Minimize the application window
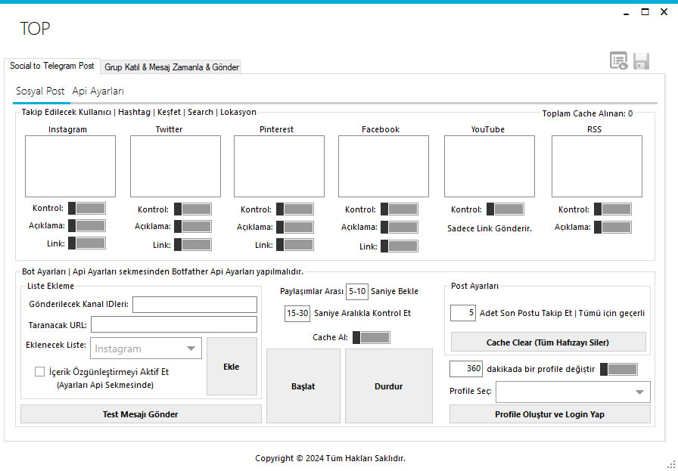The height and width of the screenshot is (471, 678). pos(626,13)
